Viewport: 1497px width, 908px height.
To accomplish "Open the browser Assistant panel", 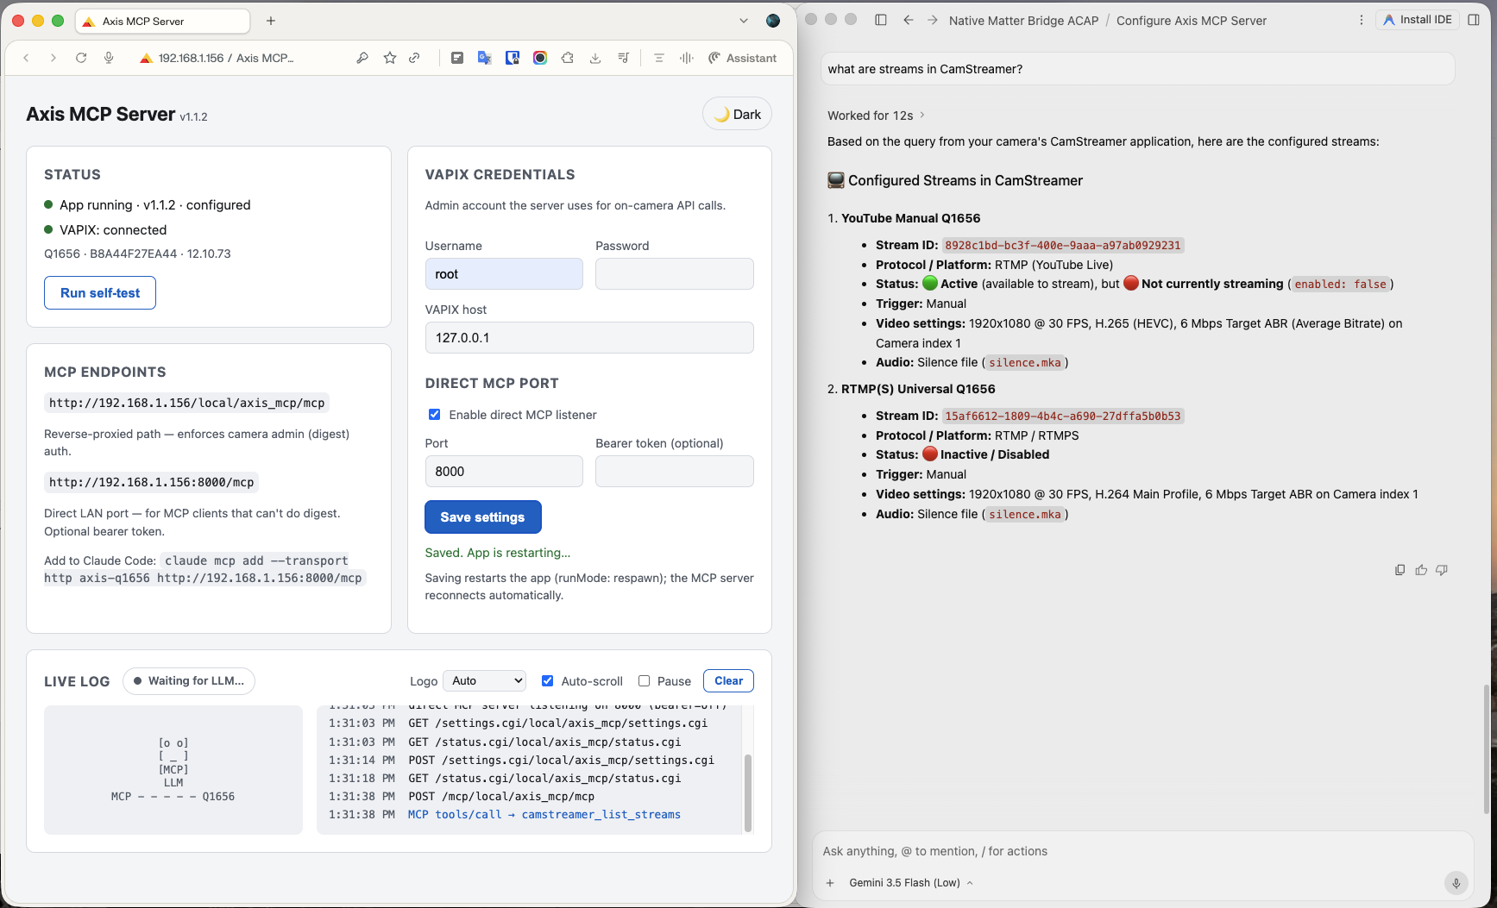I will pyautogui.click(x=742, y=58).
